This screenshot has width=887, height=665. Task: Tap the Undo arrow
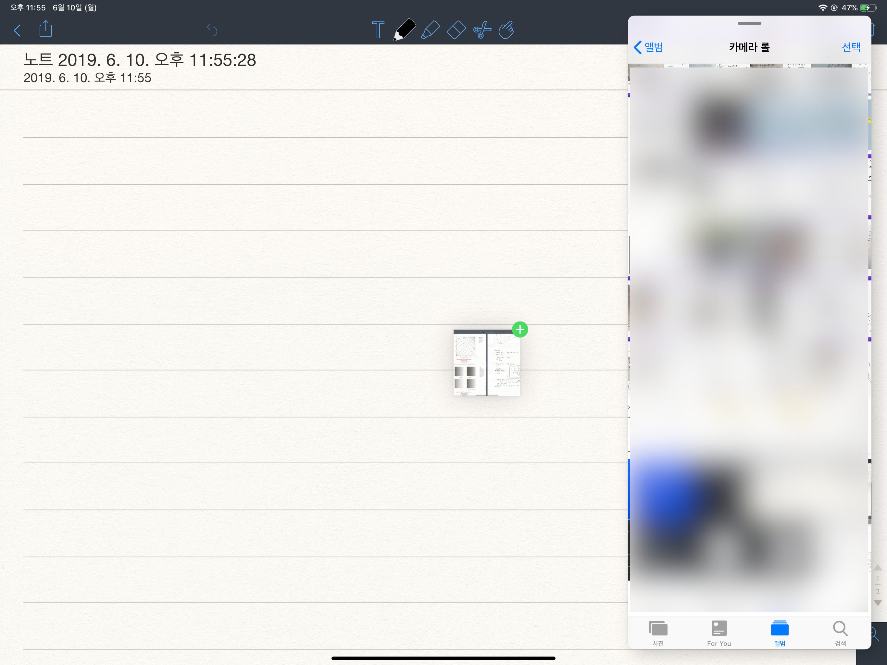coord(212,30)
